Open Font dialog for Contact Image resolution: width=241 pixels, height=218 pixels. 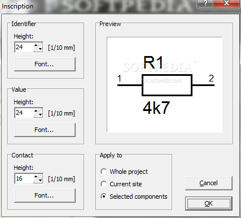(45, 195)
